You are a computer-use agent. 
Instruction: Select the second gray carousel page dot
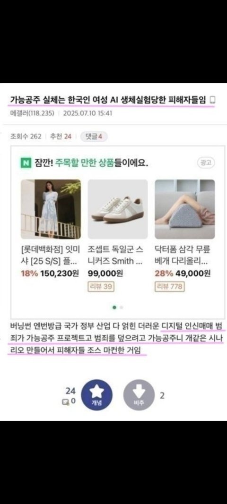[122, 308]
